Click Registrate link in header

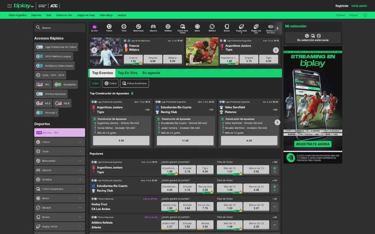(x=342, y=6)
